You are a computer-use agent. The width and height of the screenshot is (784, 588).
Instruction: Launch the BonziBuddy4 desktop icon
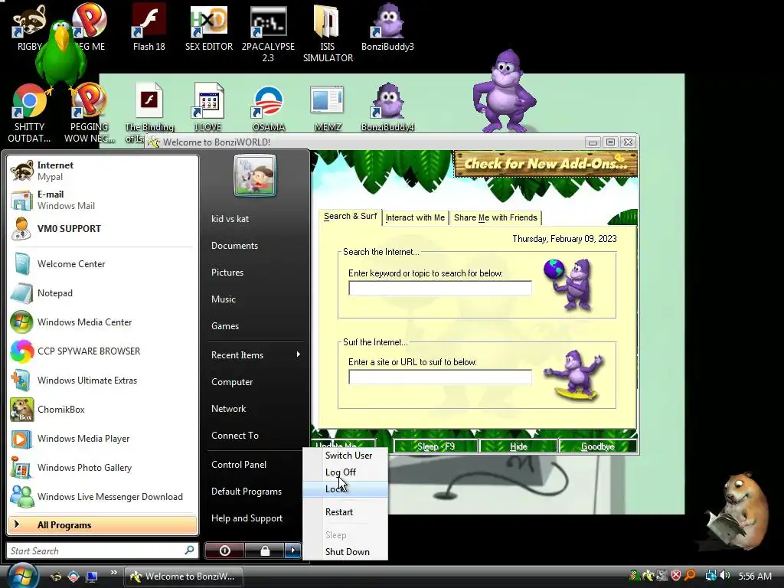pos(387,107)
